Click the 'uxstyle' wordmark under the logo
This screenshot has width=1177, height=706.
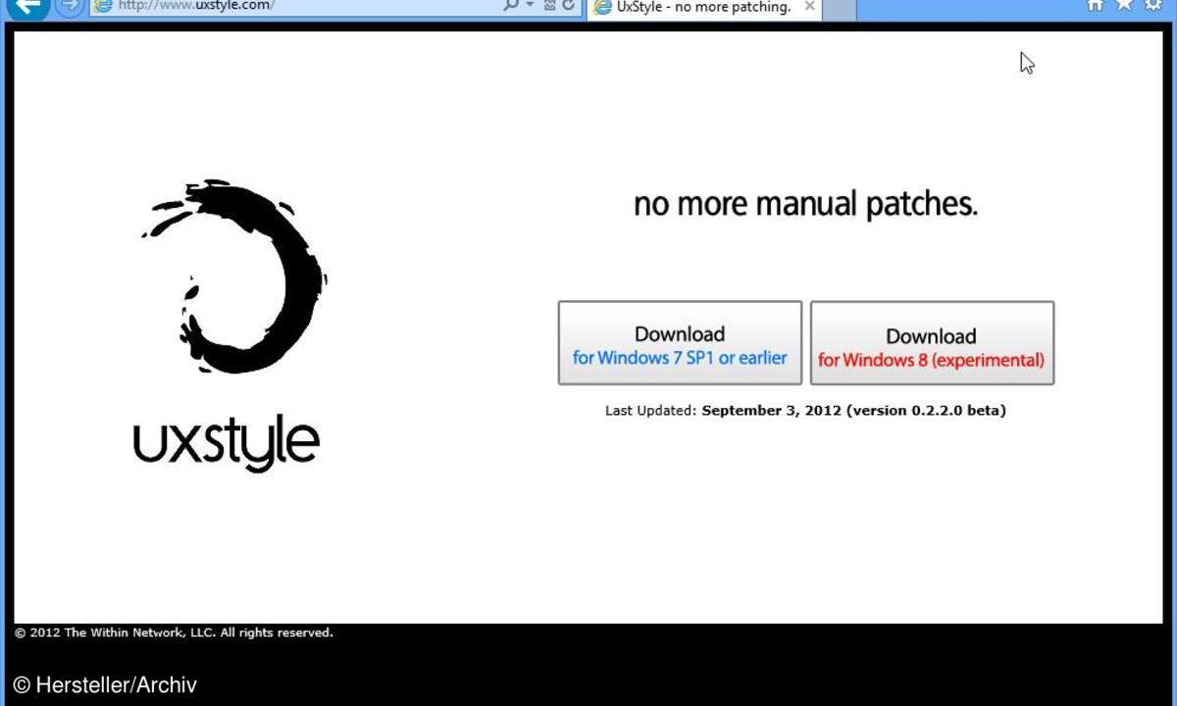pyautogui.click(x=227, y=443)
